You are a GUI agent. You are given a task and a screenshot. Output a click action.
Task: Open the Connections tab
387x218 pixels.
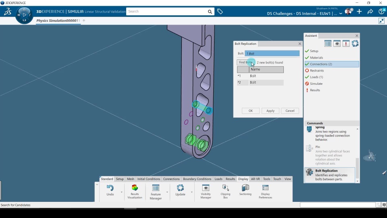pos(171,179)
